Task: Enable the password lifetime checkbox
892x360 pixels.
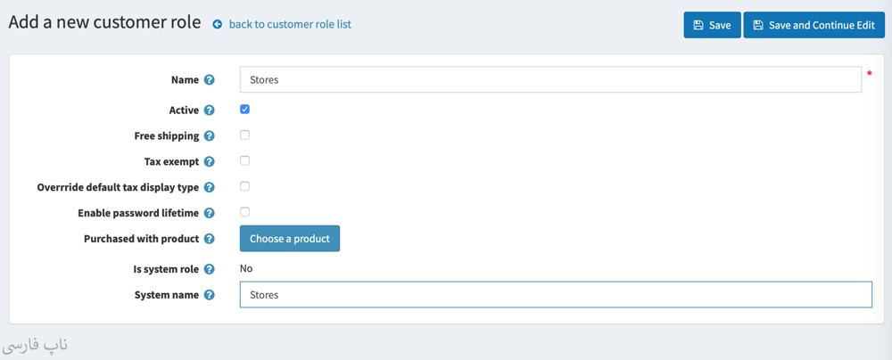Action: (x=244, y=213)
